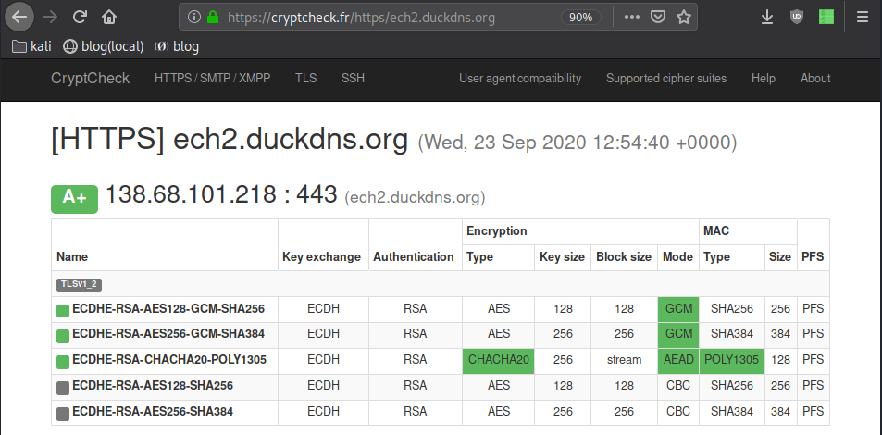Bookmark this page with the star icon
The height and width of the screenshot is (435, 882).
tap(683, 18)
